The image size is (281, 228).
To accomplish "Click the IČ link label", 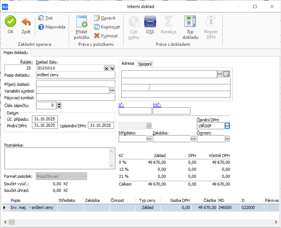I will point(121,105).
